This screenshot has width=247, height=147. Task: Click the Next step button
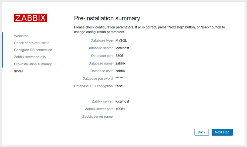[222, 132]
